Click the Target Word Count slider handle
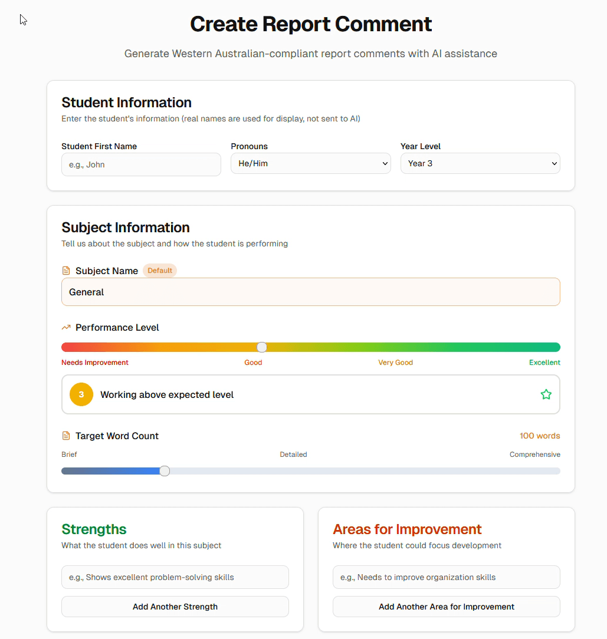Image resolution: width=607 pixels, height=639 pixels. tap(164, 470)
